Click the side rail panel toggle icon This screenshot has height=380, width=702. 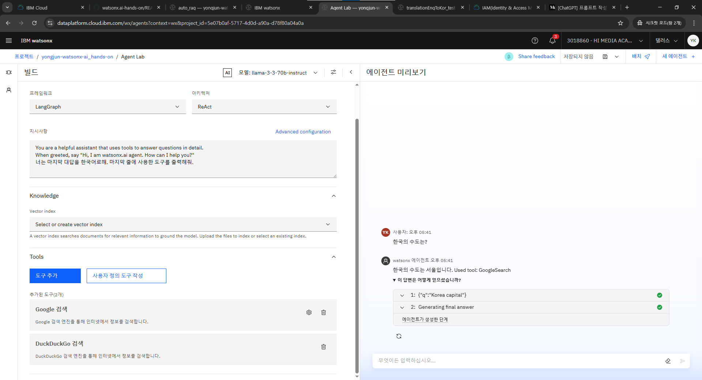9,72
